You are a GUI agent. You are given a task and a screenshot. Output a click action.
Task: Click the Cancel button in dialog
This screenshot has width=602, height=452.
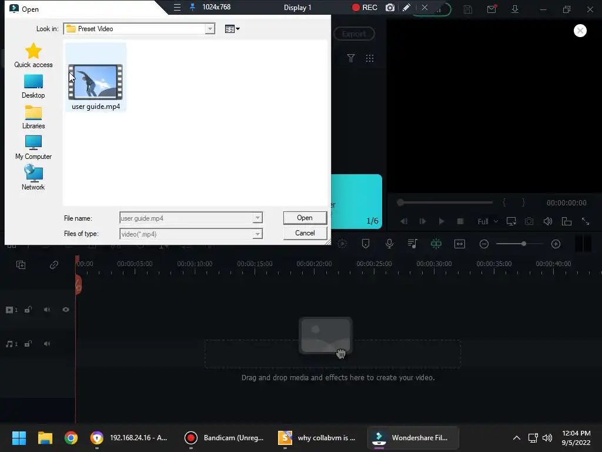pyautogui.click(x=305, y=233)
